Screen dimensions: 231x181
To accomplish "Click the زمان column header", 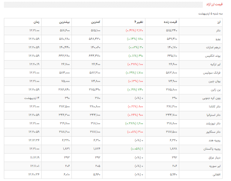I will tap(36, 22).
